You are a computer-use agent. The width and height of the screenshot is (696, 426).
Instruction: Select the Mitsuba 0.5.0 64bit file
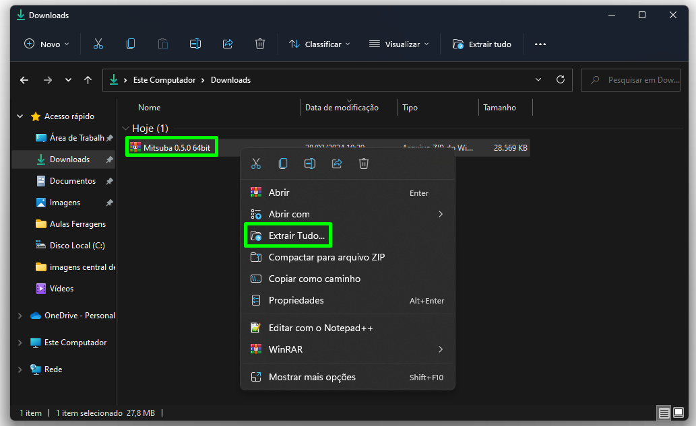[177, 147]
